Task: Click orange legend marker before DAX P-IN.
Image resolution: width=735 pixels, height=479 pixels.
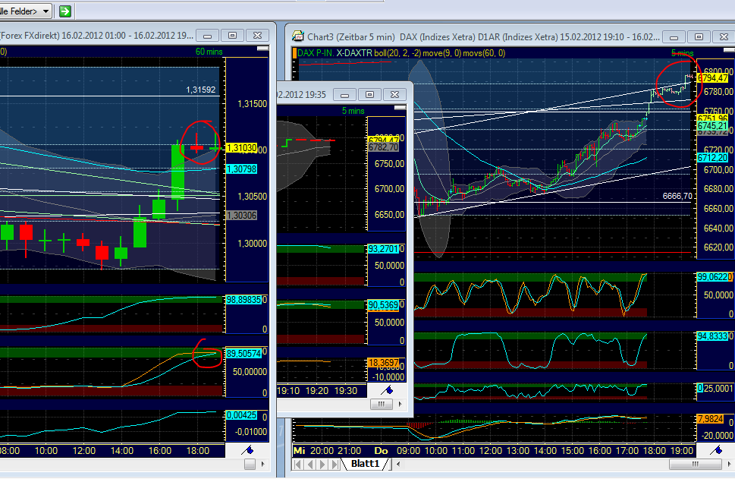Action: click(294, 53)
